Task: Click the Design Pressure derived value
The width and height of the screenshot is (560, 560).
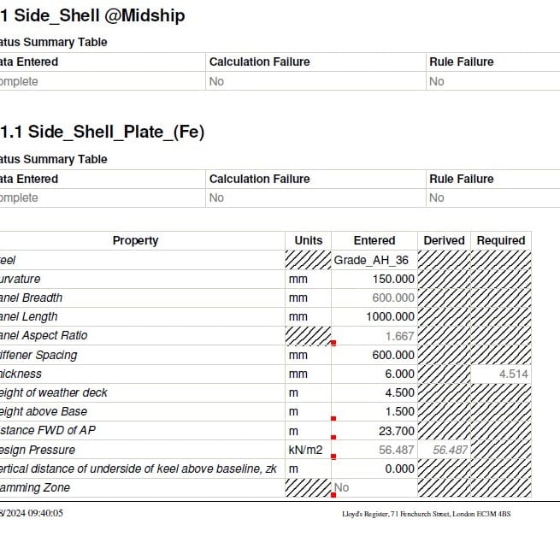Action: click(450, 450)
